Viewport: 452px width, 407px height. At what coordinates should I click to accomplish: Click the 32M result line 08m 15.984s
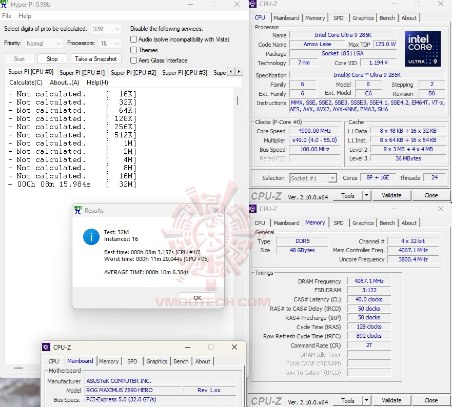click(72, 185)
